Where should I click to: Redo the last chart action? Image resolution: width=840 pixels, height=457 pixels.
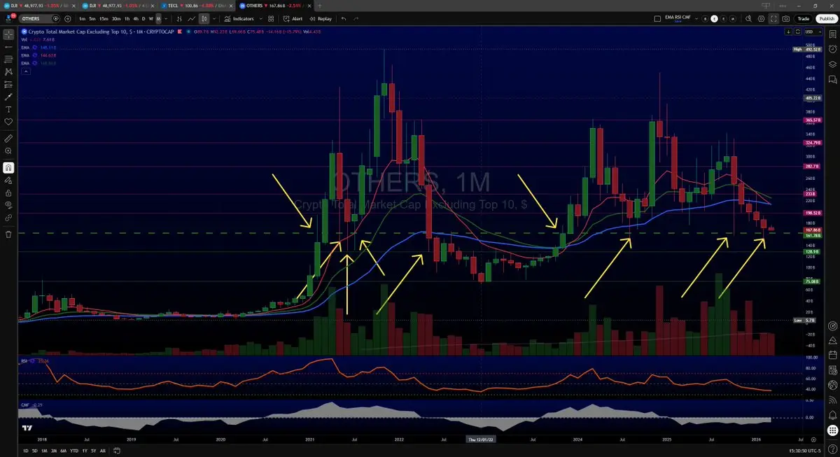356,19
